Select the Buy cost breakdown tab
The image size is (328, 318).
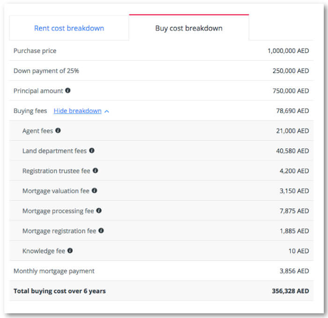pyautogui.click(x=189, y=28)
